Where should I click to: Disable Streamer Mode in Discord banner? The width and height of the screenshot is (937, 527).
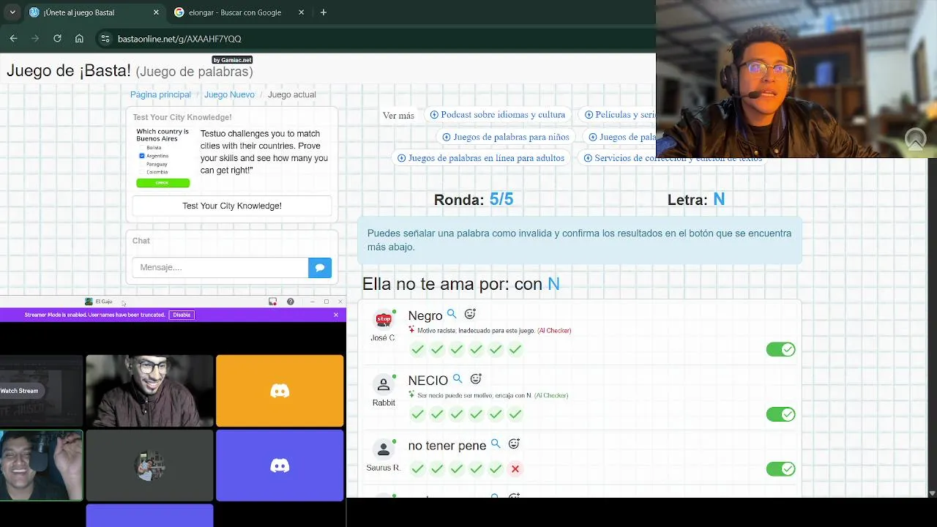click(x=182, y=315)
